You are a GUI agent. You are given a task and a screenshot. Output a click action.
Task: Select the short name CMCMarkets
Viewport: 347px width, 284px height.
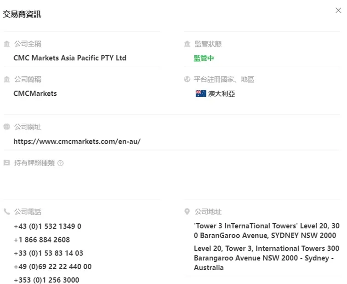(x=35, y=93)
